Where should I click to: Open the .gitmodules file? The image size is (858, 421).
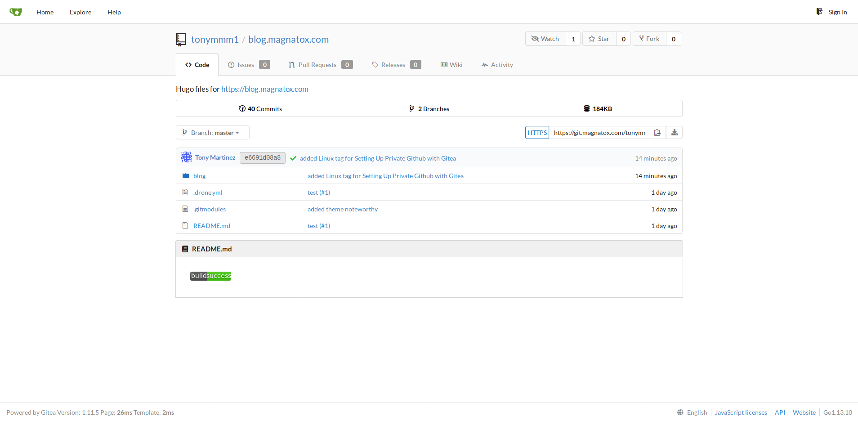click(x=210, y=209)
